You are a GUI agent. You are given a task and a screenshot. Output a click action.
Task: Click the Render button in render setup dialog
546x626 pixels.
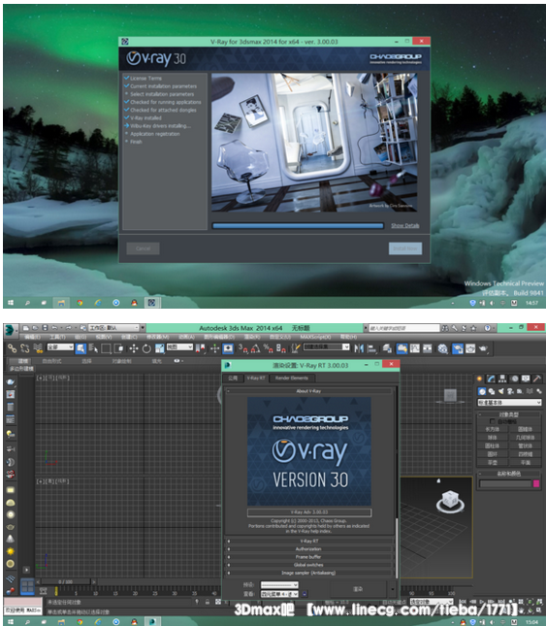(x=358, y=589)
